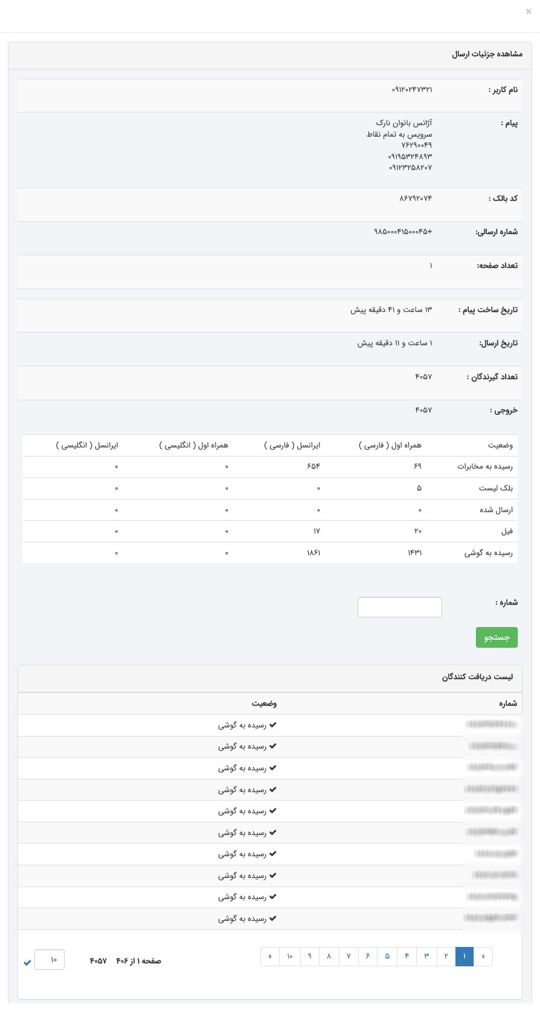The width and height of the screenshot is (540, 1028).
Task: Click the status (وضعیت) column header
Action: click(264, 703)
